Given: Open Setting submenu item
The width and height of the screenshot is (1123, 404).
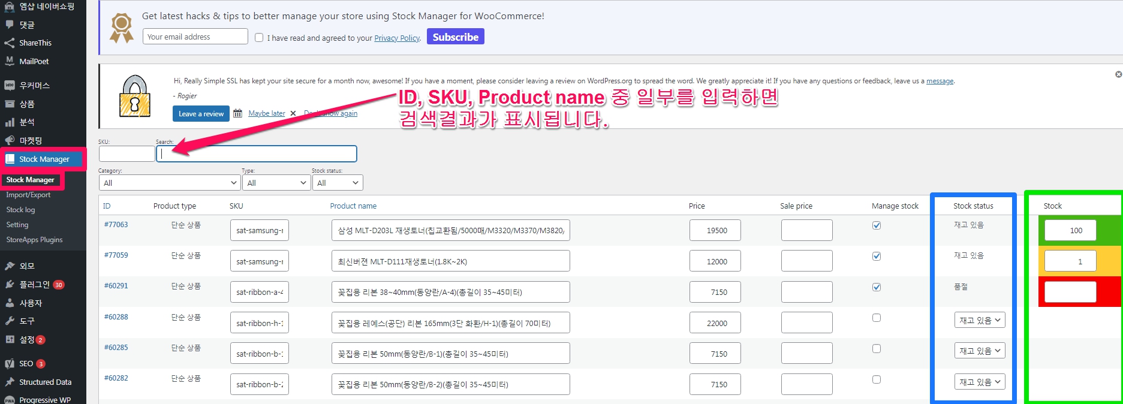Looking at the screenshot, I should tap(17, 225).
